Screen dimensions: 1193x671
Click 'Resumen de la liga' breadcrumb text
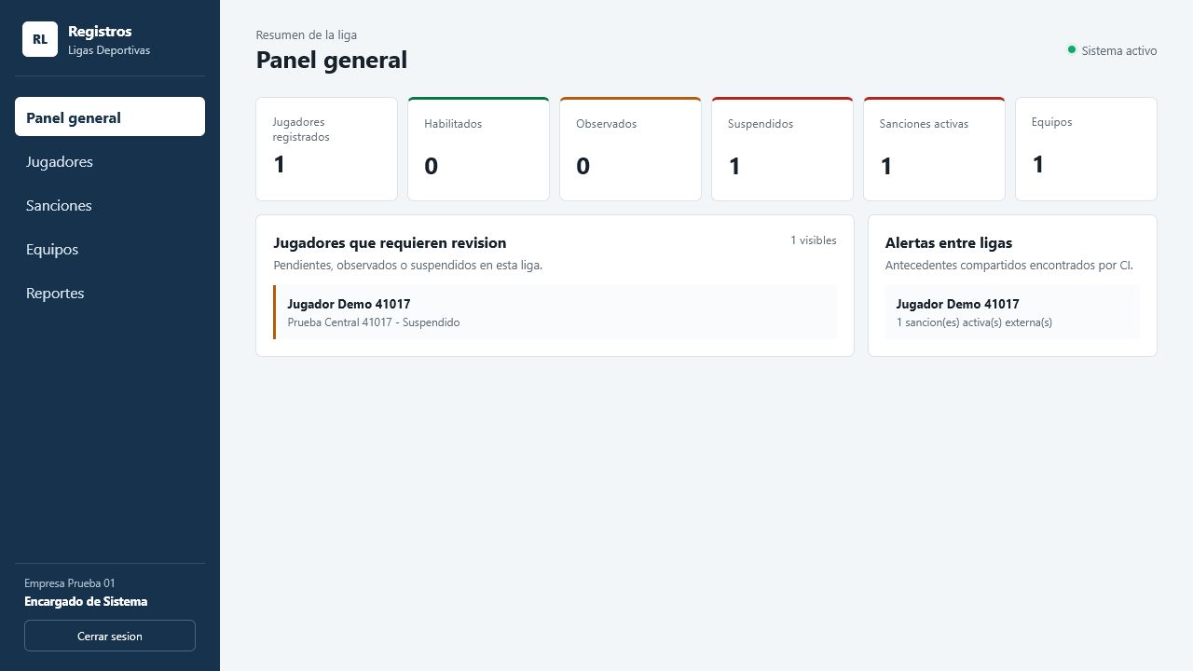click(307, 35)
